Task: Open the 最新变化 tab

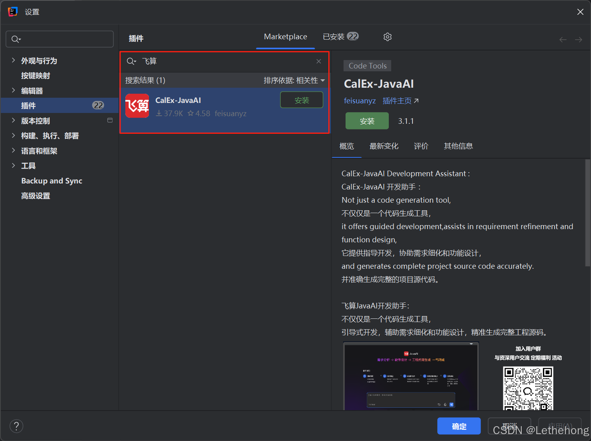Action: 384,146
